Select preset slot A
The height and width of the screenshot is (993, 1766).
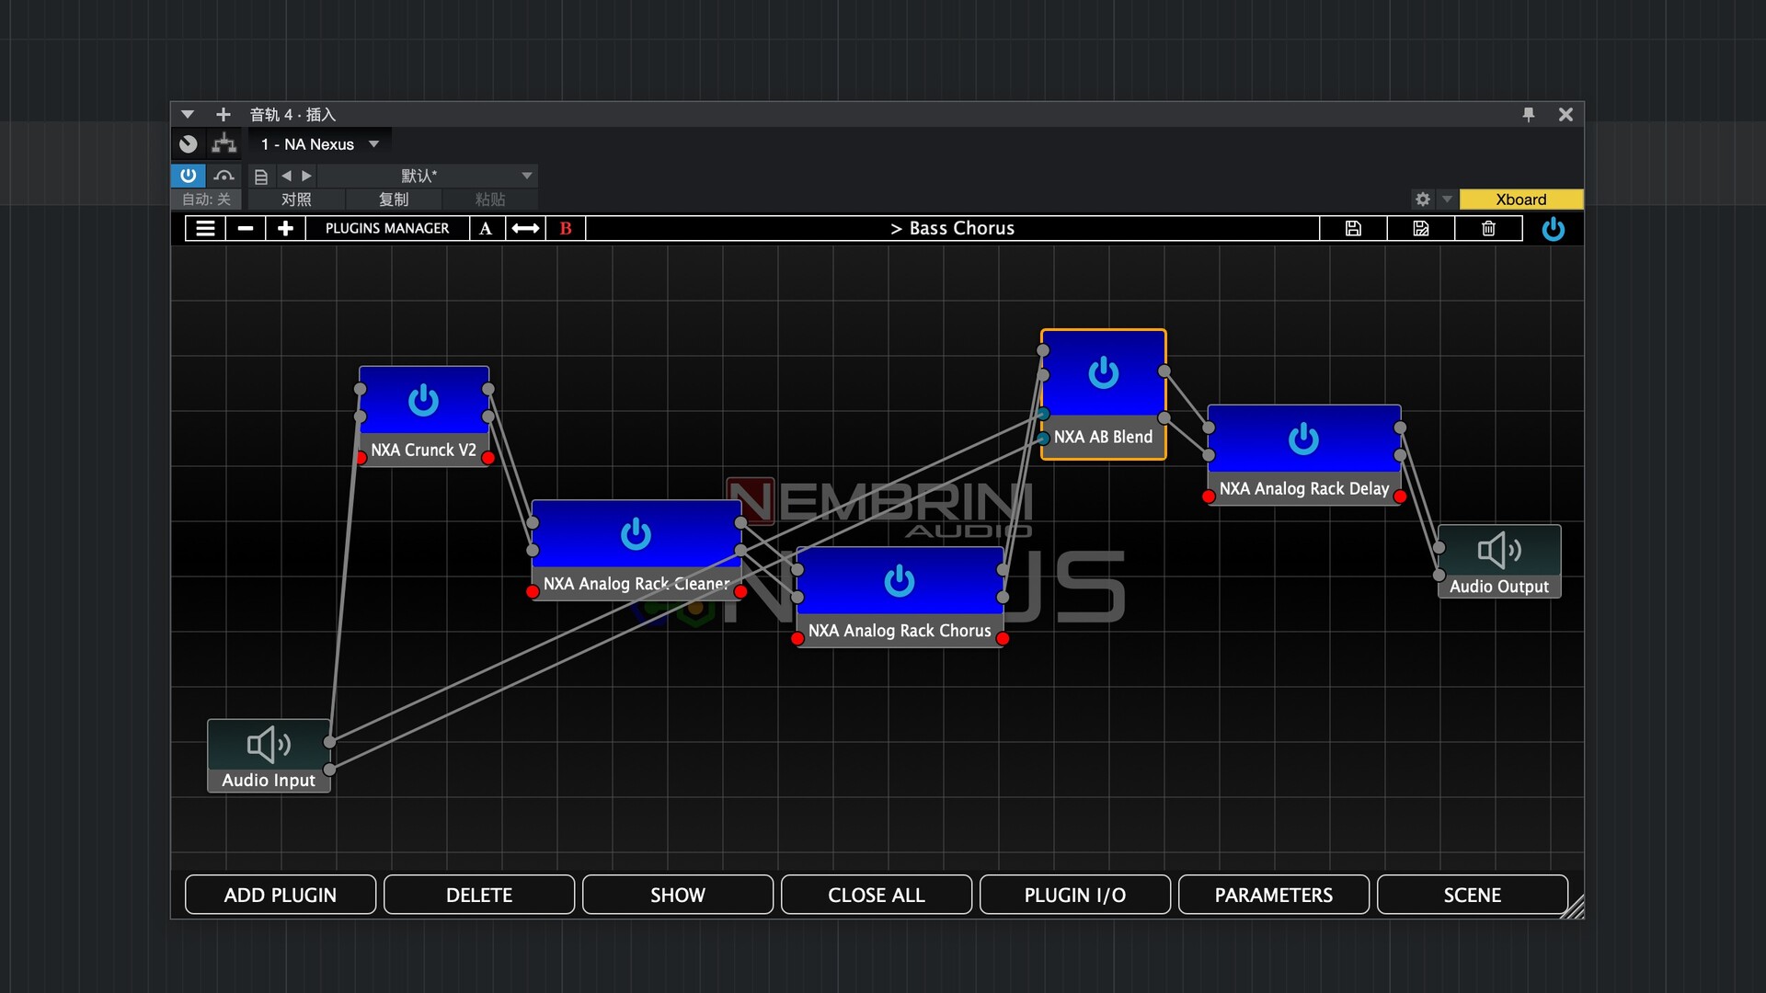[x=486, y=229]
